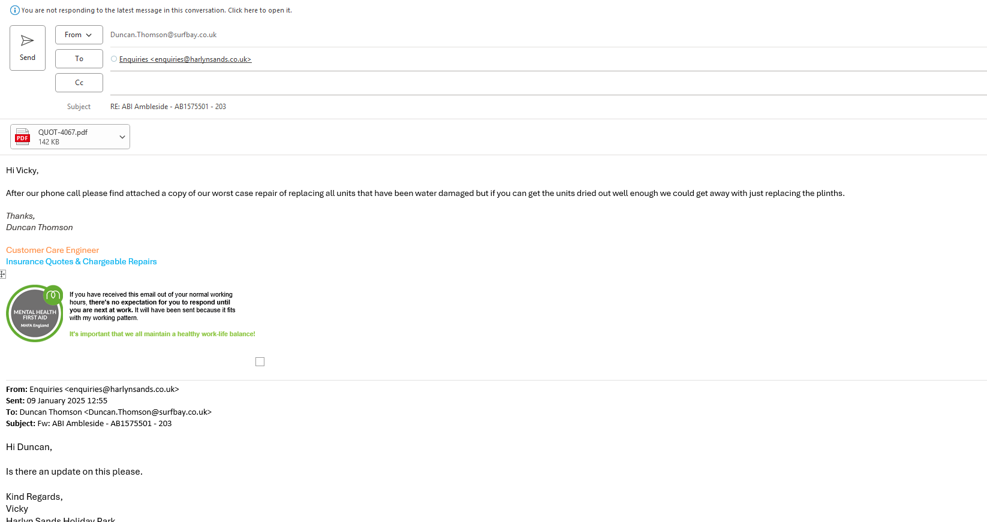Click the Cc button
Viewport: 987px width, 522px height.
click(79, 83)
